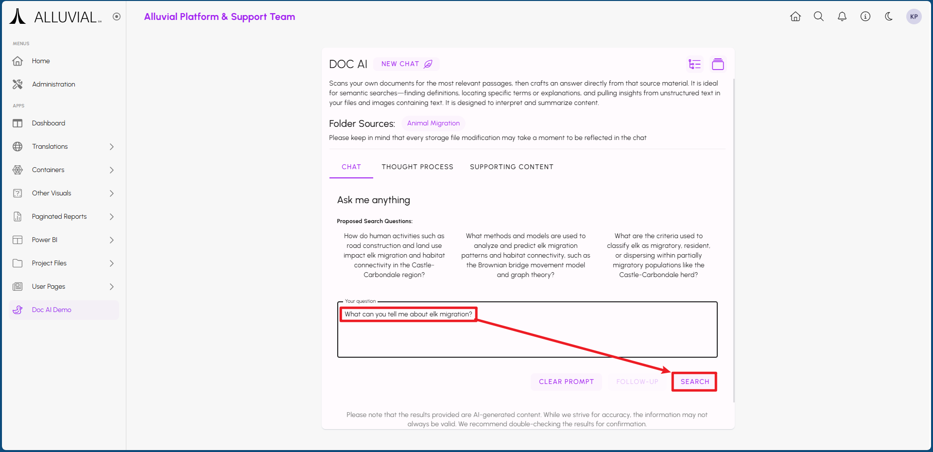
Task: Open the KP user avatar menu
Action: [914, 17]
